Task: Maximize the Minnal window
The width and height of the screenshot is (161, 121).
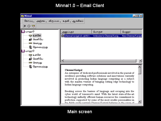Action: pos(137,16)
